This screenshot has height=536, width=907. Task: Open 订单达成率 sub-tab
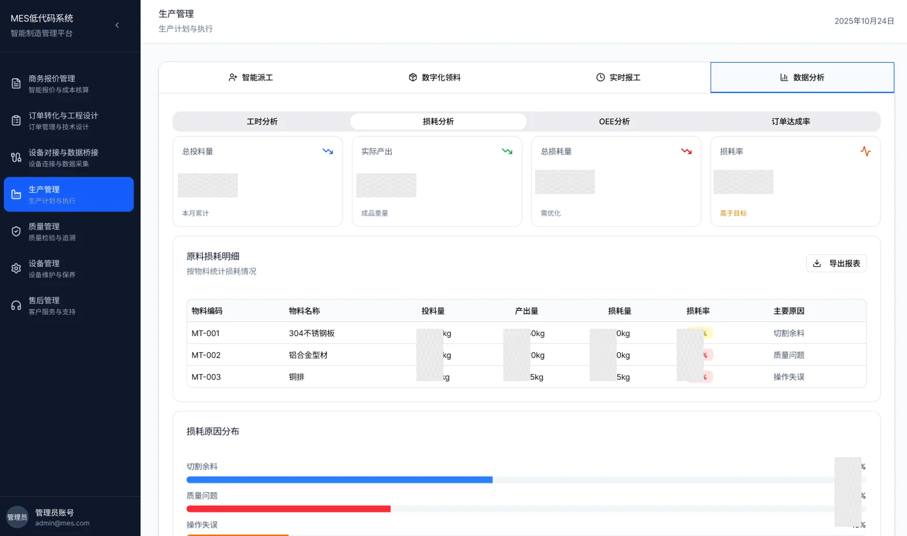click(791, 121)
